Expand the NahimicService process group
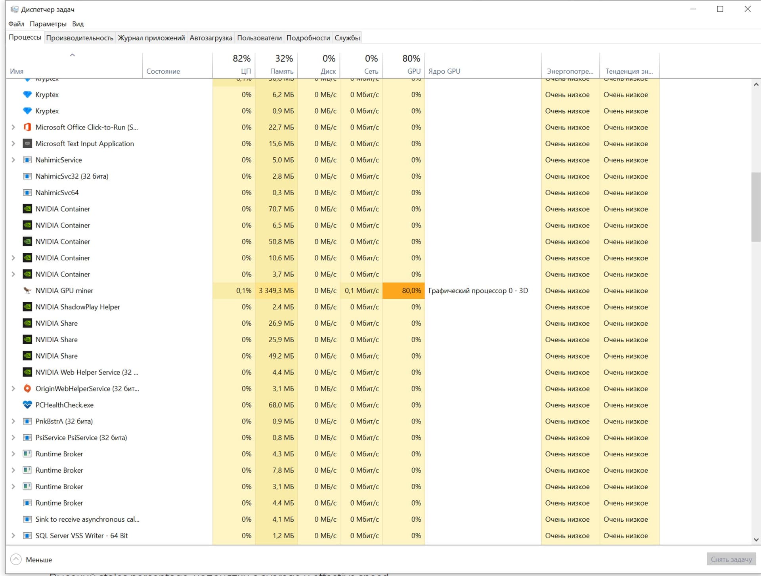 point(13,160)
